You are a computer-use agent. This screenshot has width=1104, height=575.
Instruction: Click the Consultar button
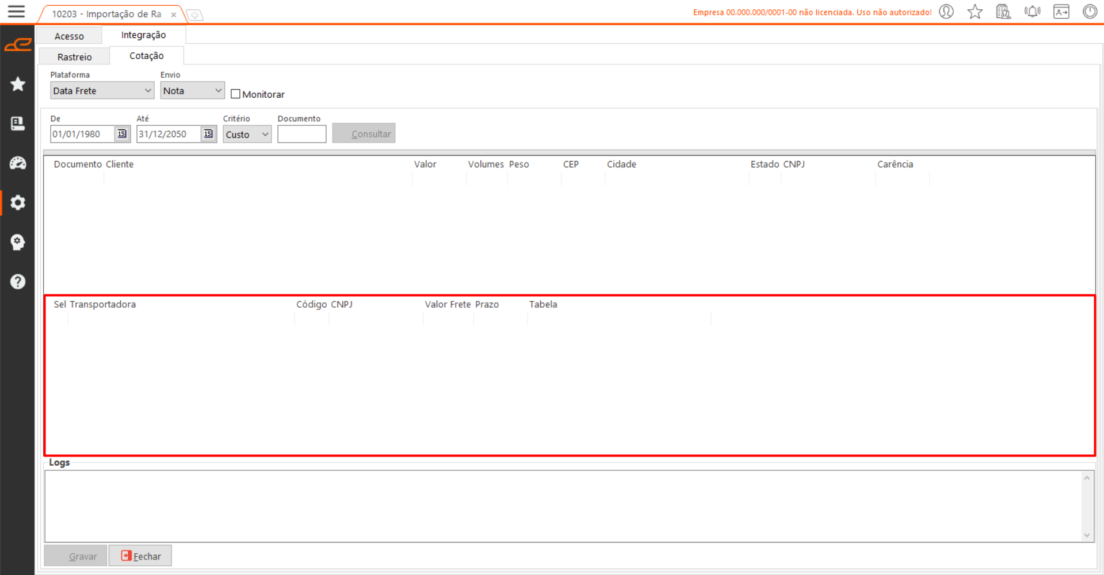pyautogui.click(x=364, y=134)
